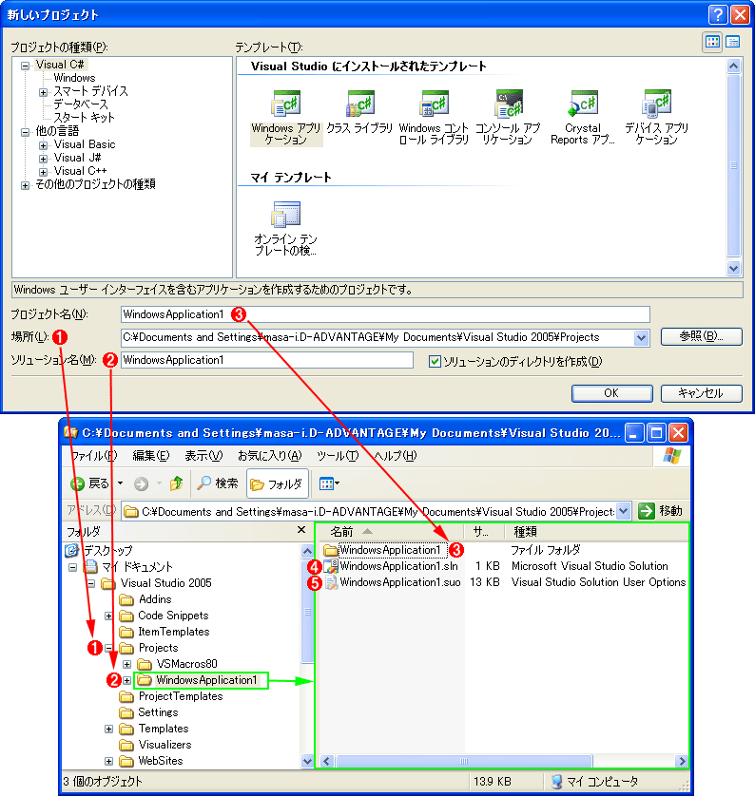Click the template list scroll down arrow
This screenshot has height=796, width=755.
coord(733,269)
